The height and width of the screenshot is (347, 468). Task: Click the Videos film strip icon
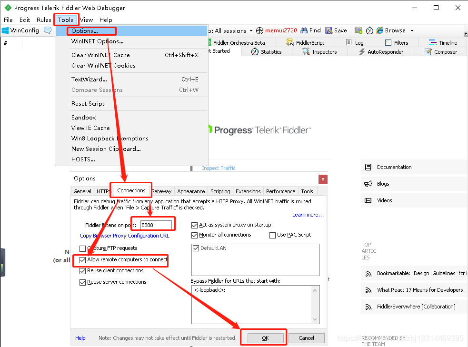click(368, 200)
